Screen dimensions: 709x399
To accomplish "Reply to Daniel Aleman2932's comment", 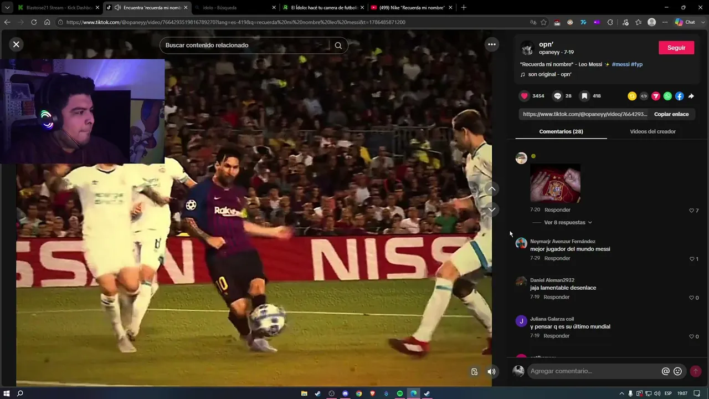I will tap(557, 297).
